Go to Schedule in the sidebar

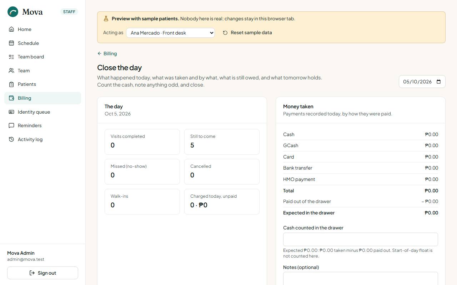[x=43, y=43]
